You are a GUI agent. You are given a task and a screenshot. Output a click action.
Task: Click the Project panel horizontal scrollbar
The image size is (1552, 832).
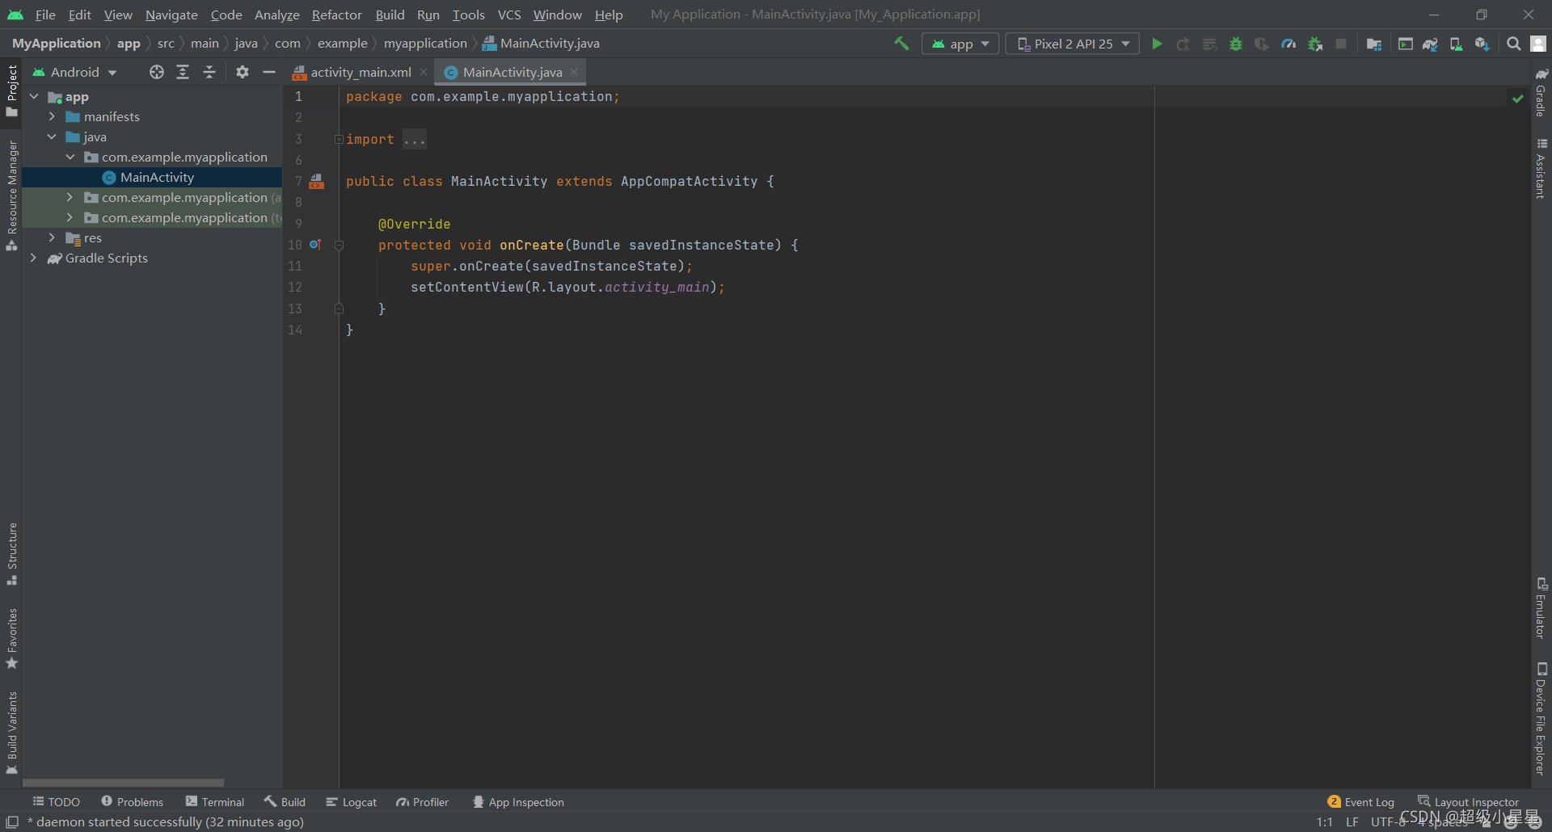[123, 783]
